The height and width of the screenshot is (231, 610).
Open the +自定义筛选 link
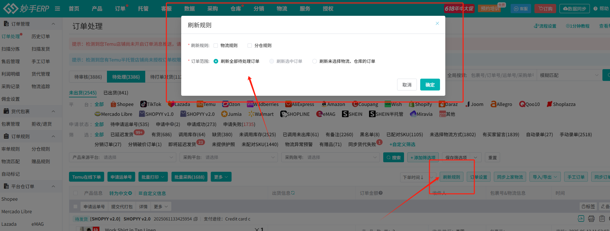402,144
